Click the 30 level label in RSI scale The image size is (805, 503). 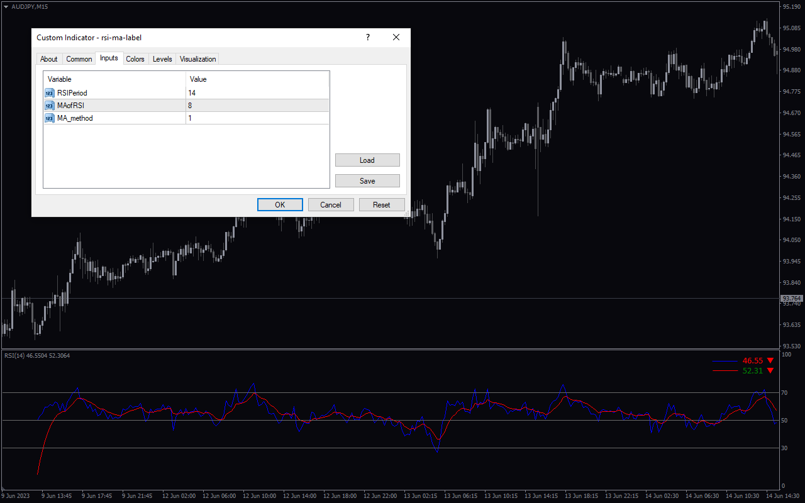click(785, 448)
